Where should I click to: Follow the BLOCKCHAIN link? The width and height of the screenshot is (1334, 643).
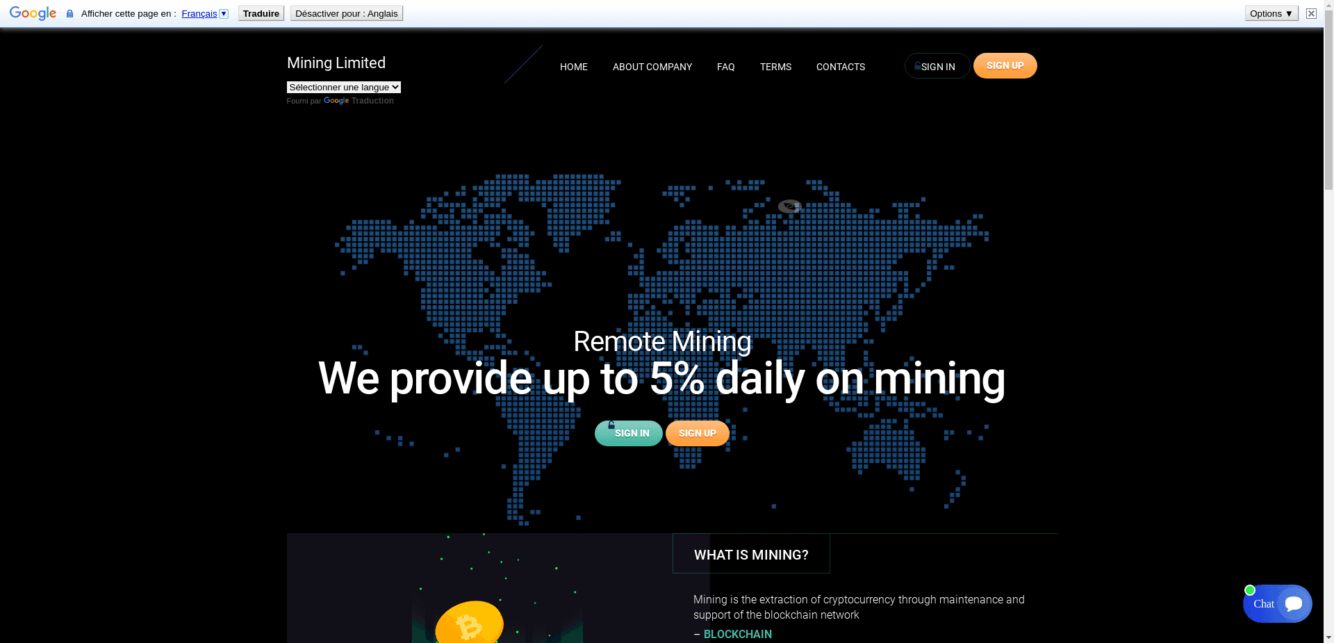[737, 634]
